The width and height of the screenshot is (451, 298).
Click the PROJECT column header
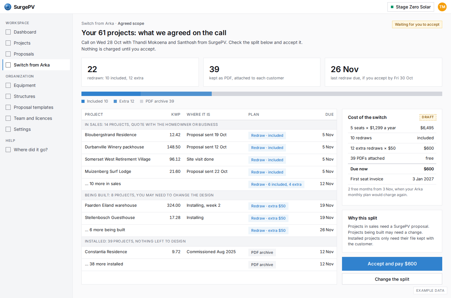pyautogui.click(x=94, y=114)
